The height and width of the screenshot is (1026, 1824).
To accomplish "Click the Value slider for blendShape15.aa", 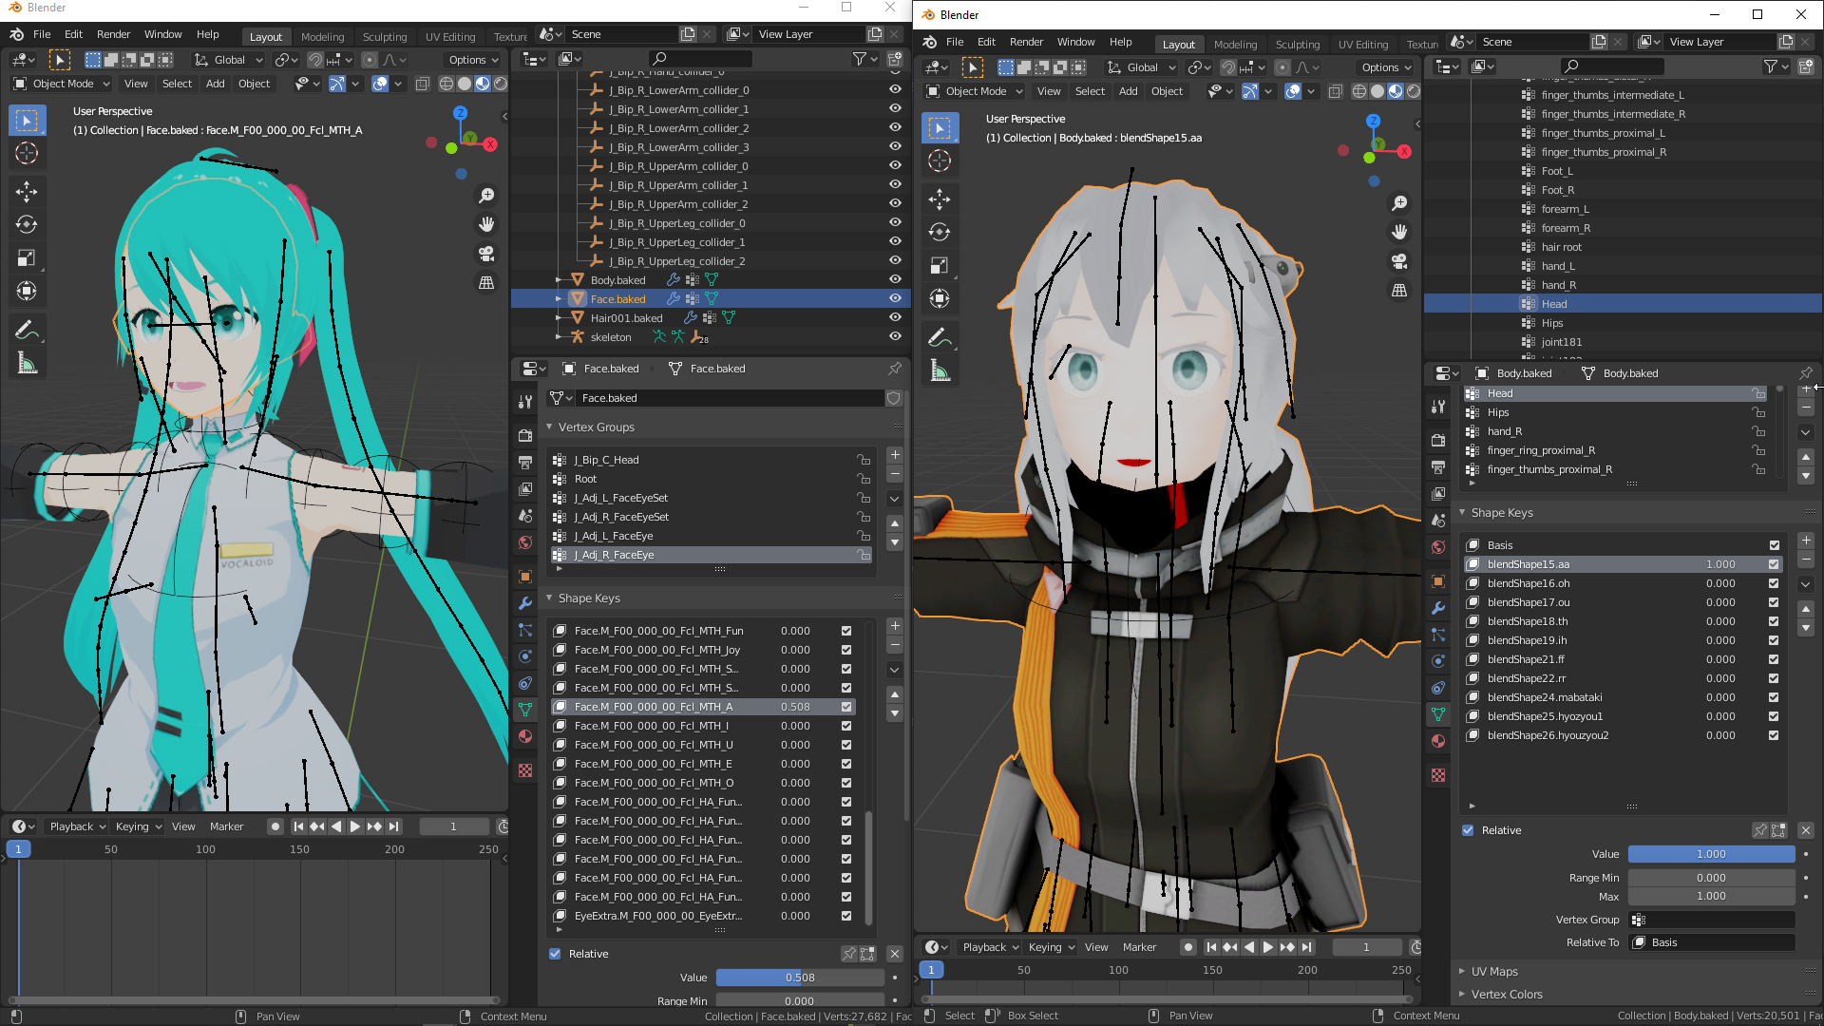I will [1711, 854].
